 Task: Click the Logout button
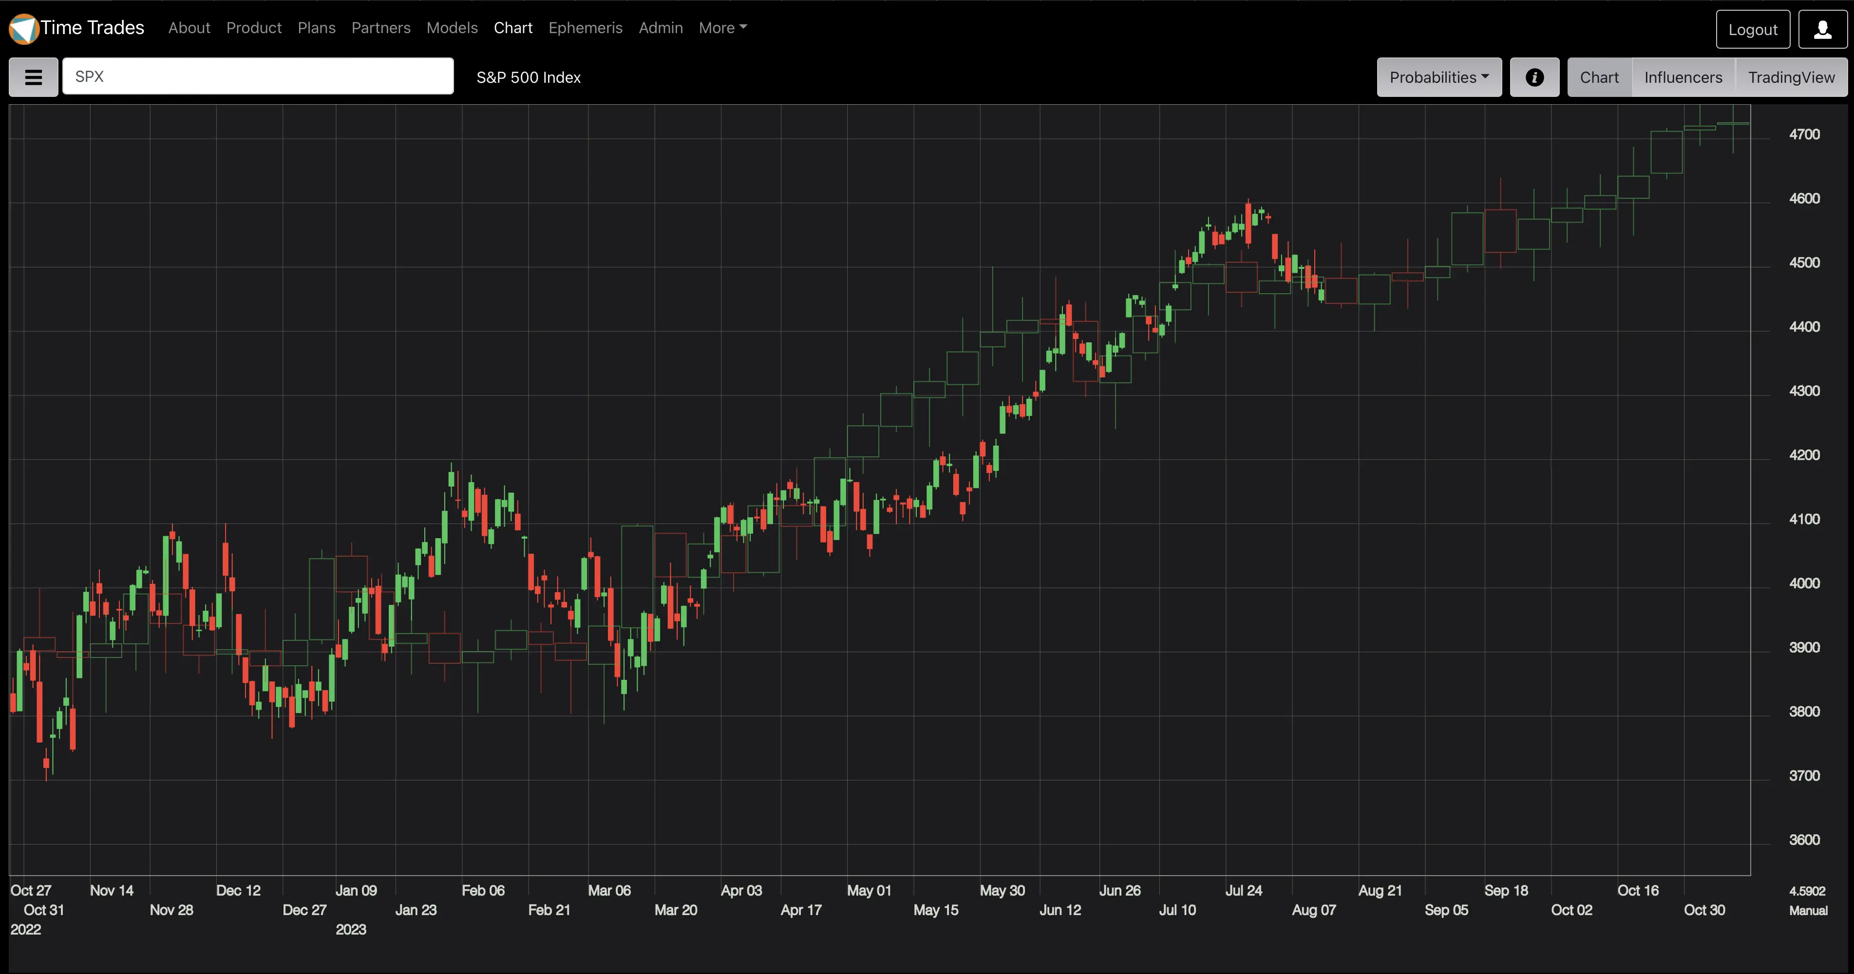coord(1753,30)
